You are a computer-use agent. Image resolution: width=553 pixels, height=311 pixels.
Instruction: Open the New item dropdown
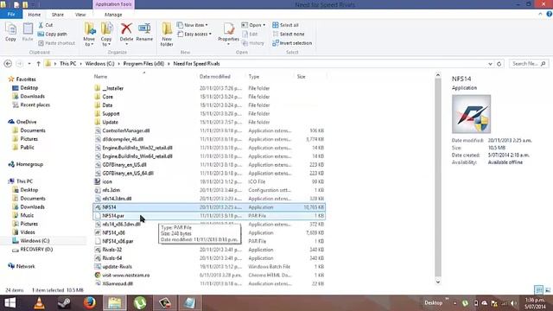coord(193,25)
